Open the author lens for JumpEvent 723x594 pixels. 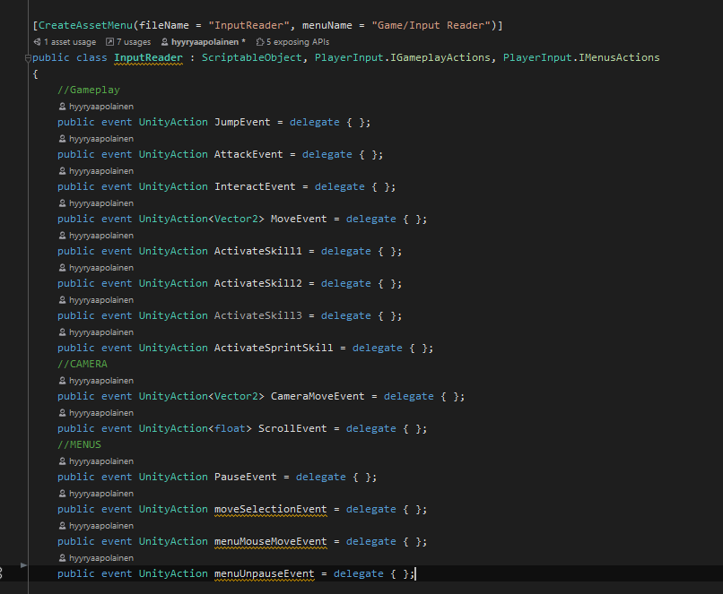[x=96, y=107]
